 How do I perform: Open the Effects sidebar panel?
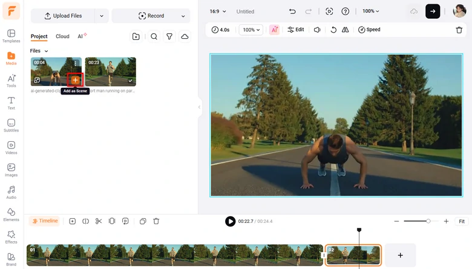11,237
